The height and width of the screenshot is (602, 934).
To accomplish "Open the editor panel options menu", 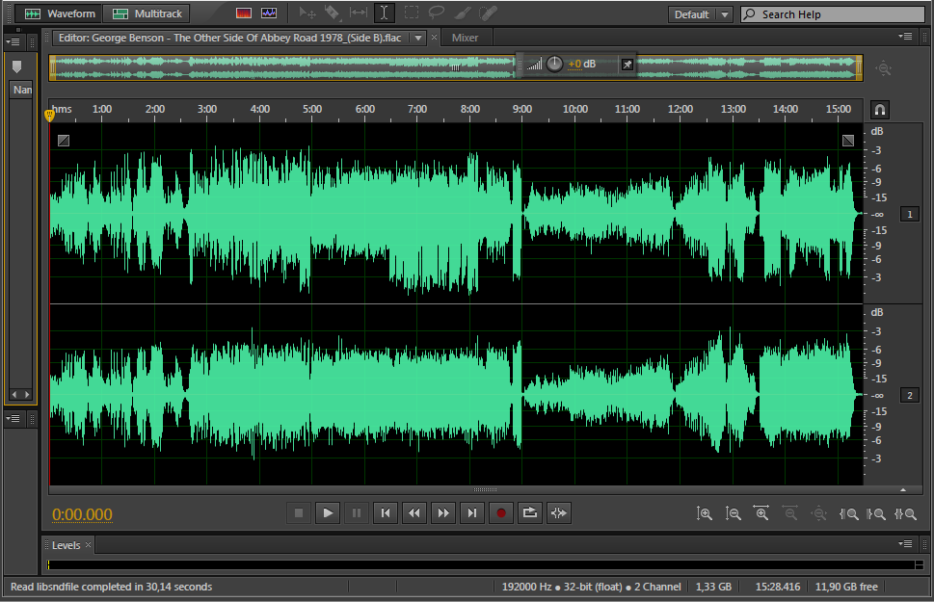I will point(905,37).
